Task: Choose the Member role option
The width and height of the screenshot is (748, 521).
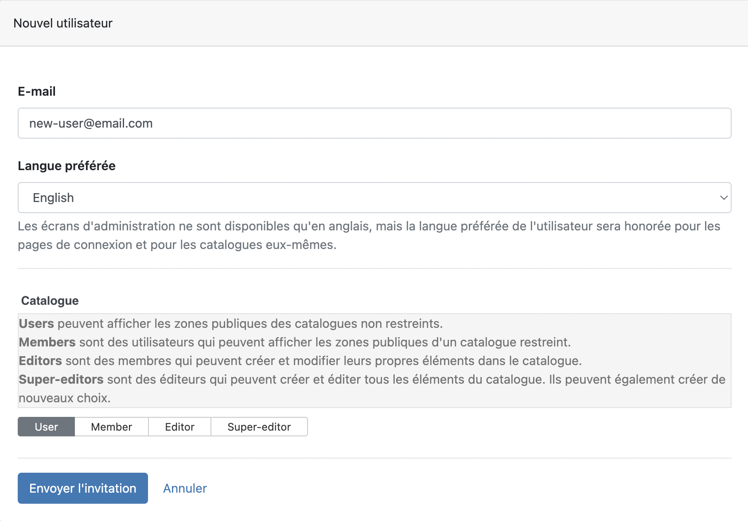Action: click(x=111, y=427)
